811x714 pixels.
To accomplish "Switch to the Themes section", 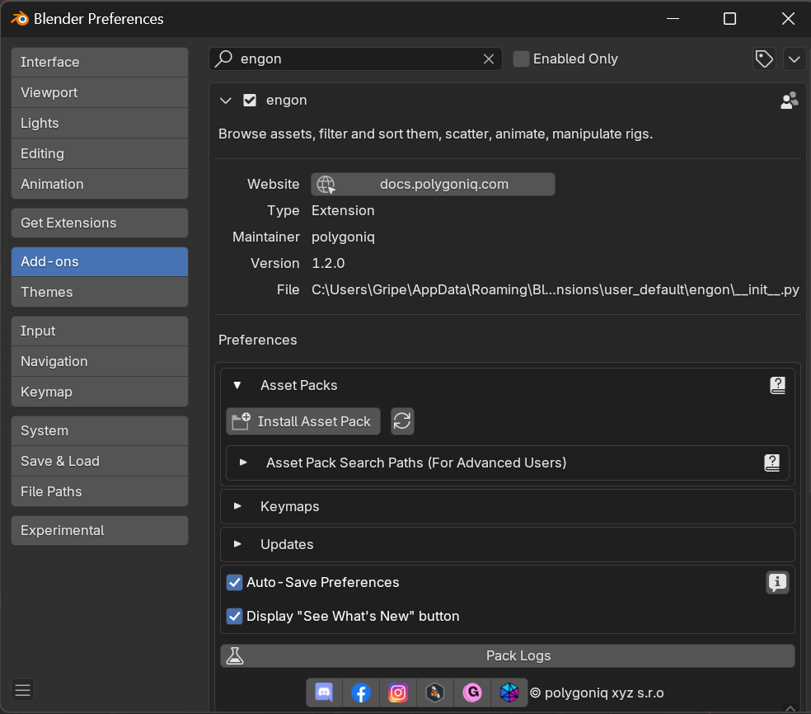I will pyautogui.click(x=99, y=292).
